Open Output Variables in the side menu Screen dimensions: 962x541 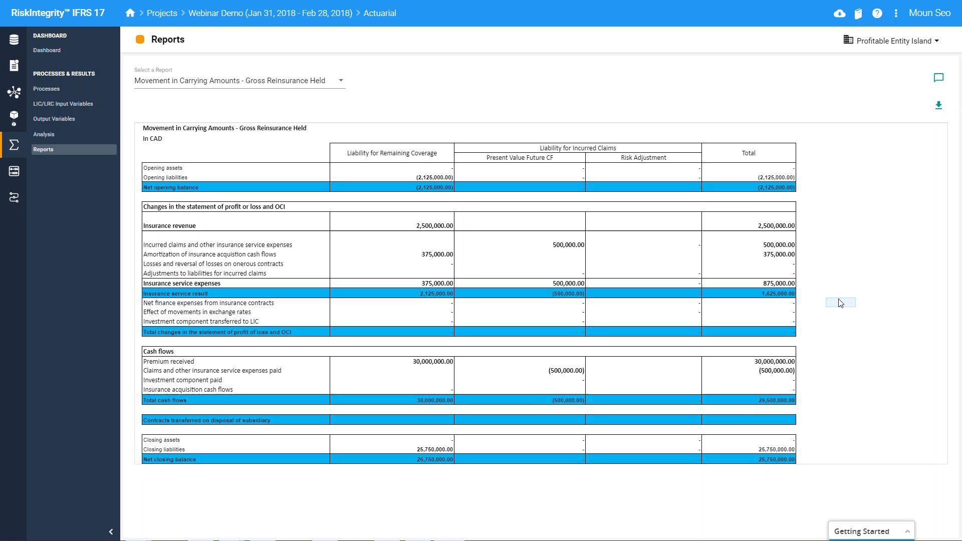(54, 119)
